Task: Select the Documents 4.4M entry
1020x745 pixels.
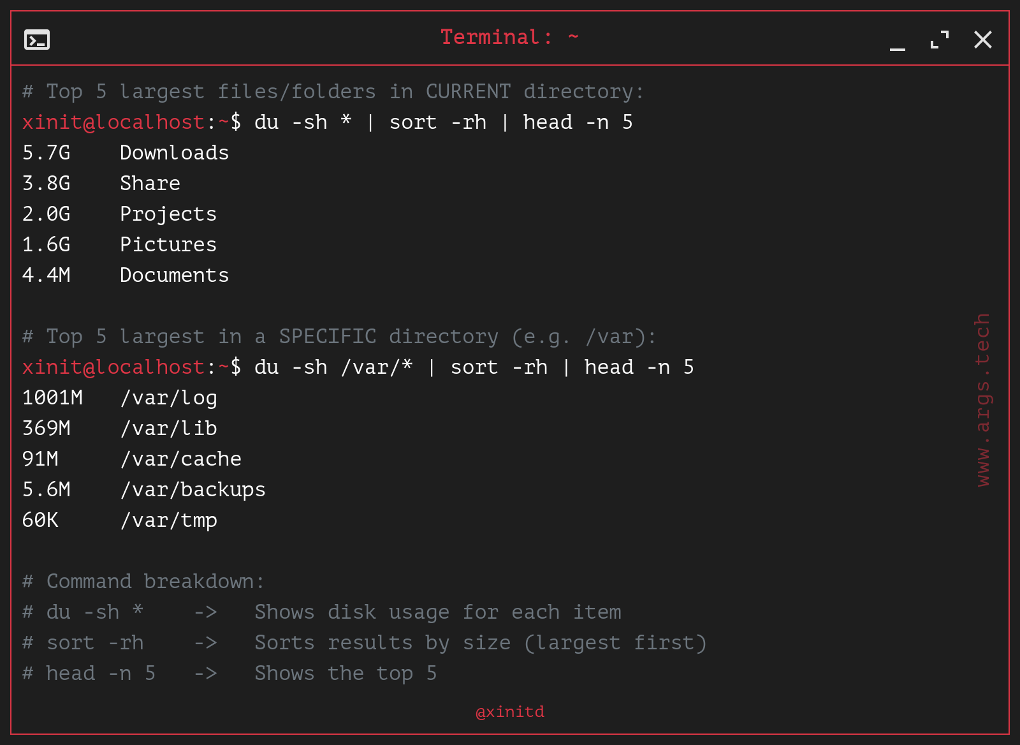Action: [x=126, y=276]
